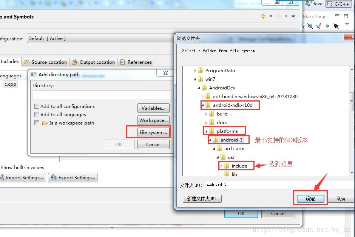Select the ProgramData folder
The width and height of the screenshot is (355, 237).
220,71
